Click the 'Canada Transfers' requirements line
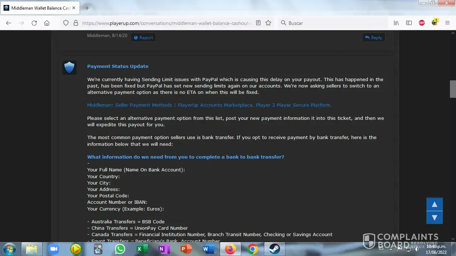Image resolution: width=456 pixels, height=256 pixels. (x=210, y=235)
